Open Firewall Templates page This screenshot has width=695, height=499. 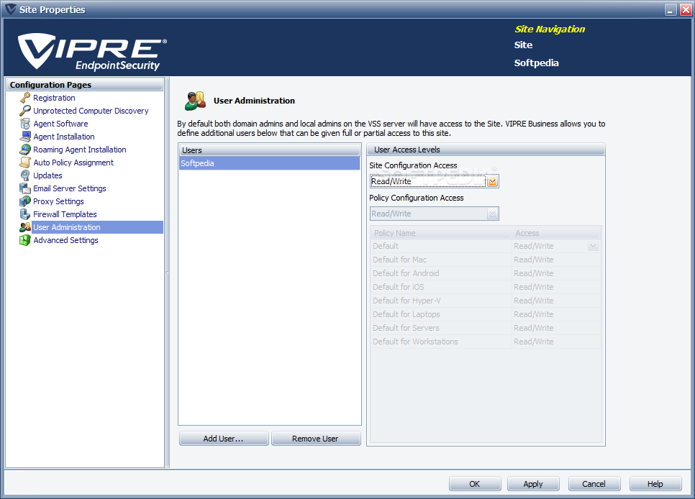point(65,214)
